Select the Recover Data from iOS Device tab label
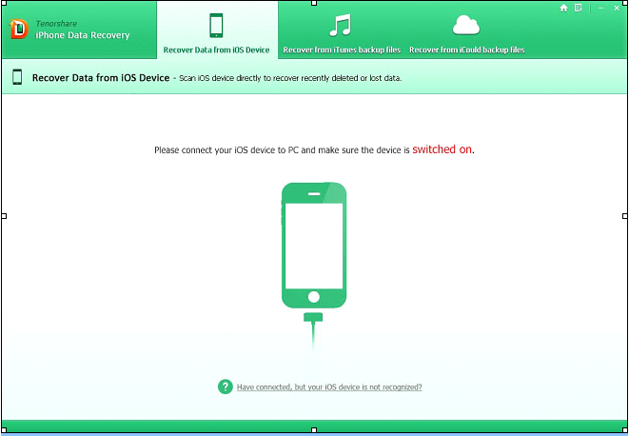This screenshot has height=436, width=629. click(216, 50)
